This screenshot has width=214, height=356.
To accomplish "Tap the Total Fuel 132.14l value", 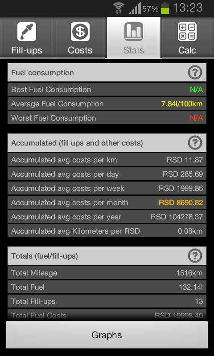I will pyautogui.click(x=190, y=287).
